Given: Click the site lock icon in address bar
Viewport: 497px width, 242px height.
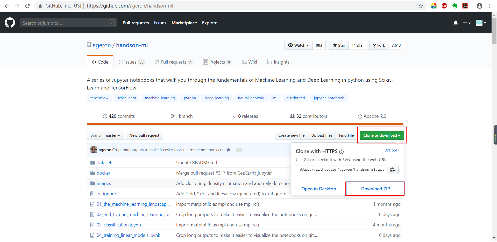Looking at the screenshot, I should pos(40,6).
